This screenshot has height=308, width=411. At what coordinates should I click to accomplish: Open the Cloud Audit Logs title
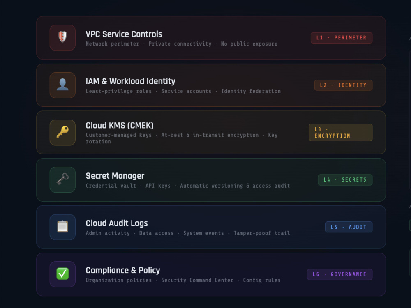[117, 223]
